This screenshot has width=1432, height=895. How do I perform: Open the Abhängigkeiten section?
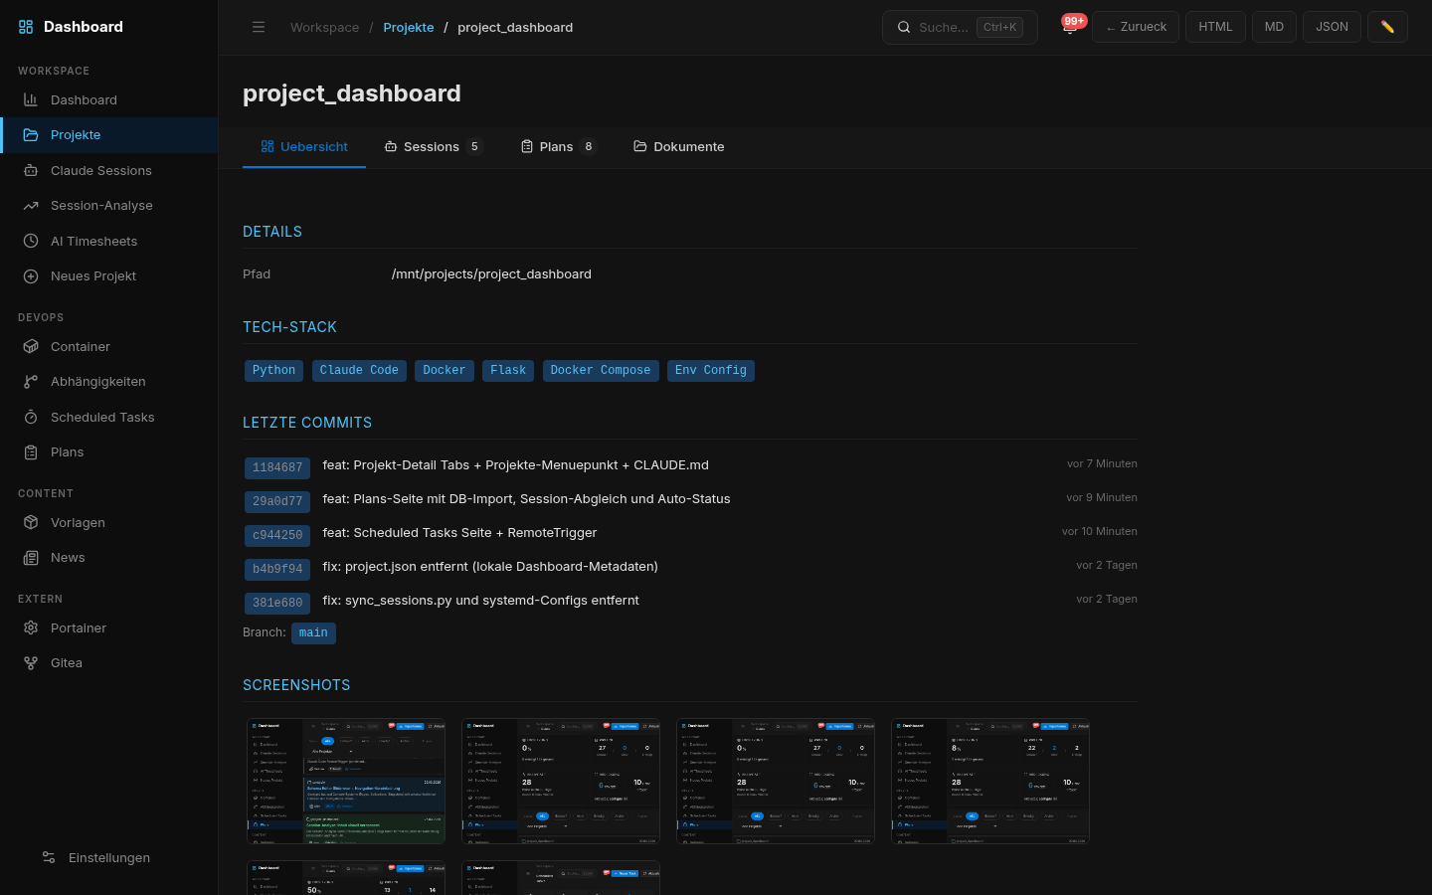(x=97, y=381)
